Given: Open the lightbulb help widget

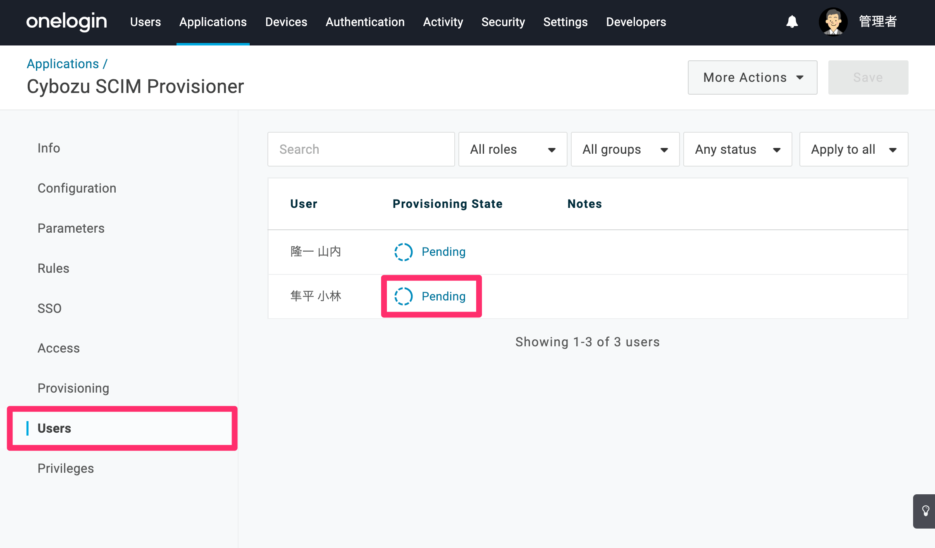Looking at the screenshot, I should [925, 511].
